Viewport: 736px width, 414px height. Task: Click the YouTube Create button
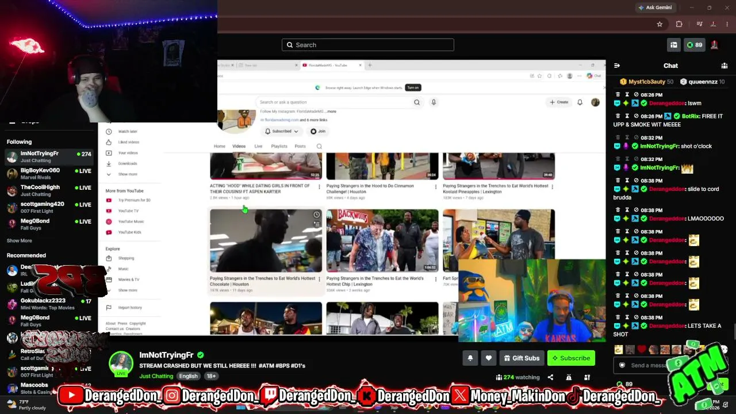[x=559, y=102]
